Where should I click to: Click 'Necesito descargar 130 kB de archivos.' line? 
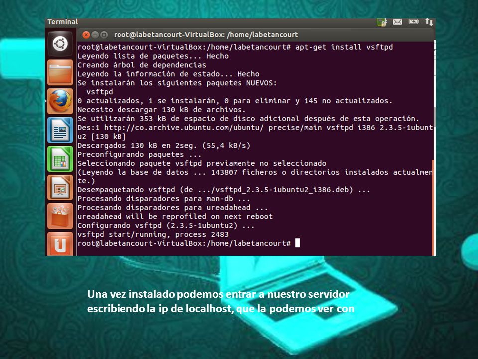(x=161, y=110)
